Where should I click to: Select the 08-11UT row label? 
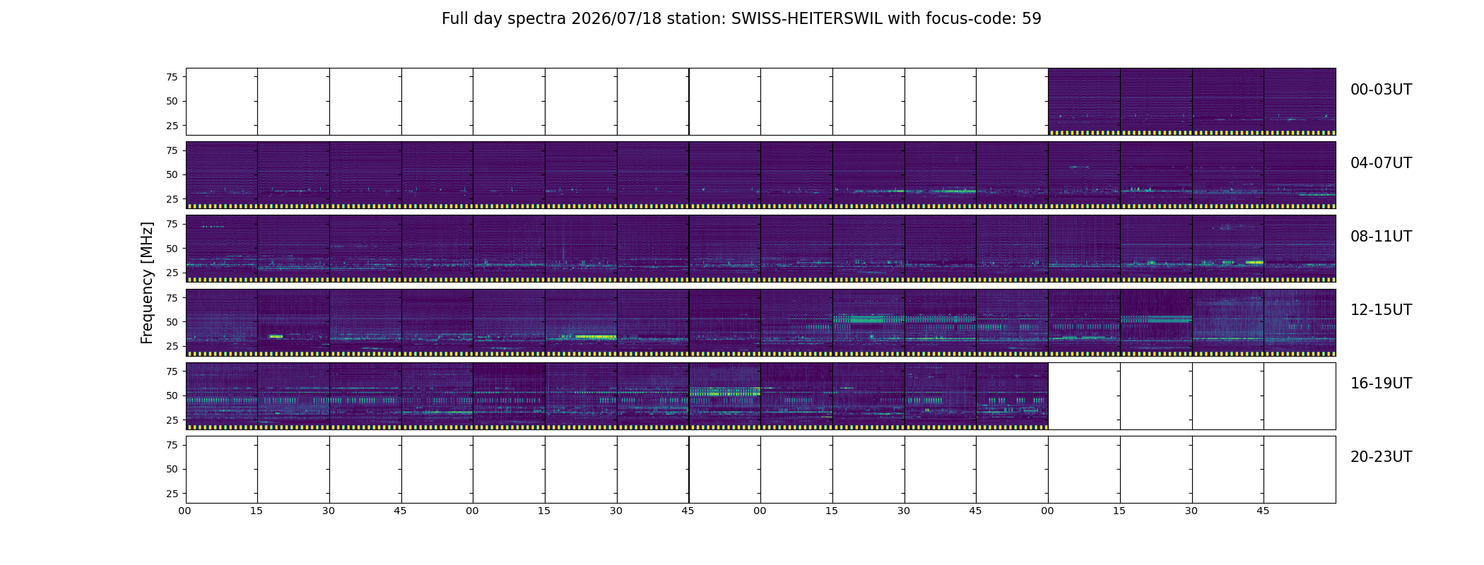point(1381,237)
